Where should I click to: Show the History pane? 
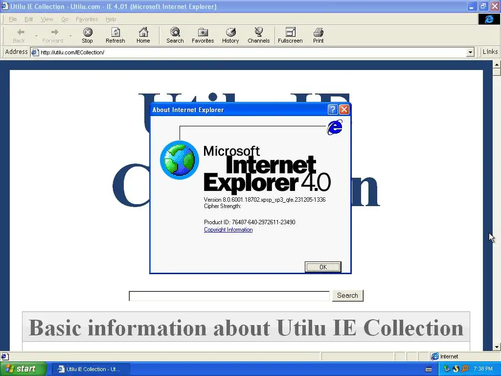(230, 35)
